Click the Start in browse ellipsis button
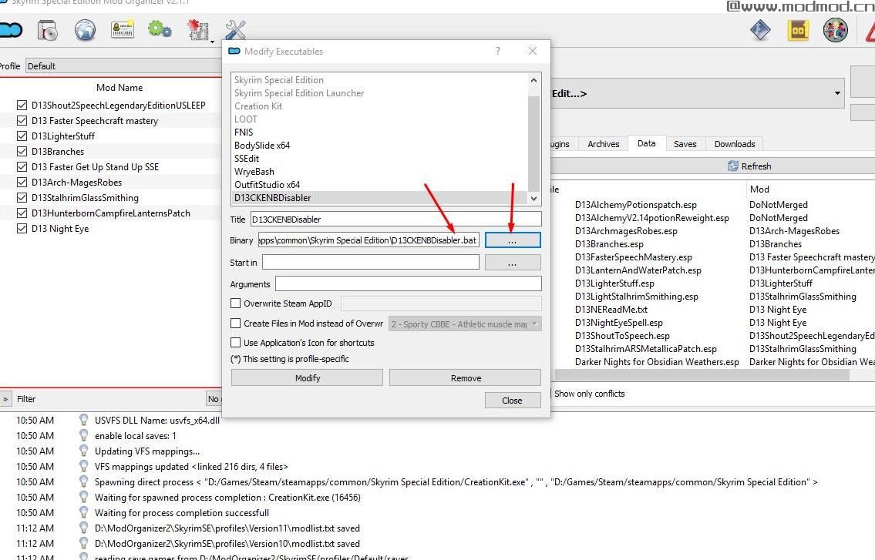Viewport: 875px width, 560px height. (512, 262)
